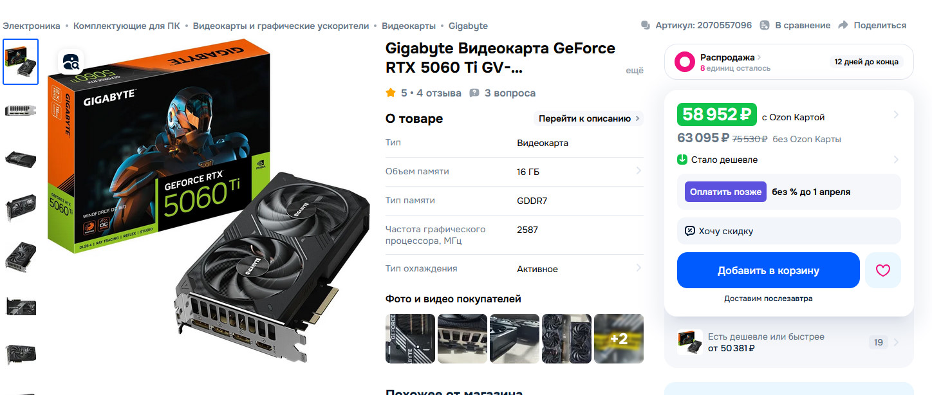Open the +2 customer photos thumbnail

(x=619, y=338)
